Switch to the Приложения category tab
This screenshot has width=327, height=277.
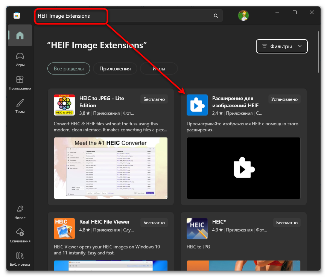click(115, 68)
